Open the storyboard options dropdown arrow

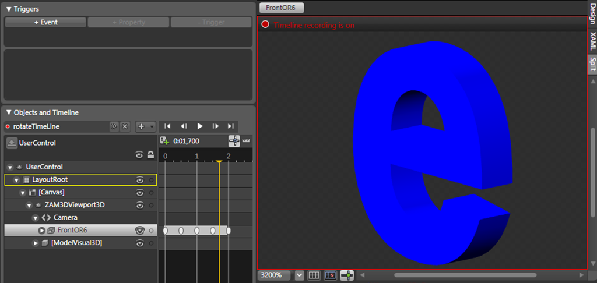tap(152, 127)
